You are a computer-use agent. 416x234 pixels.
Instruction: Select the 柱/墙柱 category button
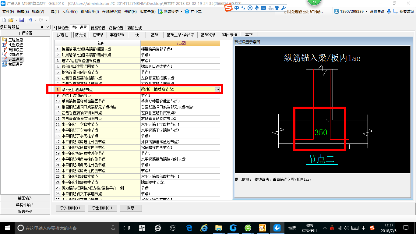[x=62, y=35]
